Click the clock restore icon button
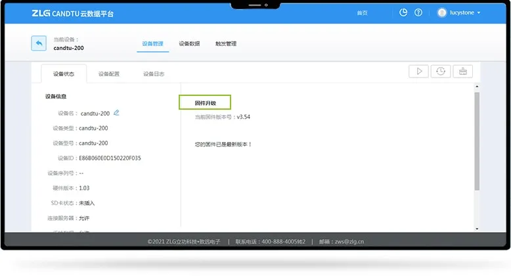Screen dimensions: 511x276 pyautogui.click(x=440, y=72)
